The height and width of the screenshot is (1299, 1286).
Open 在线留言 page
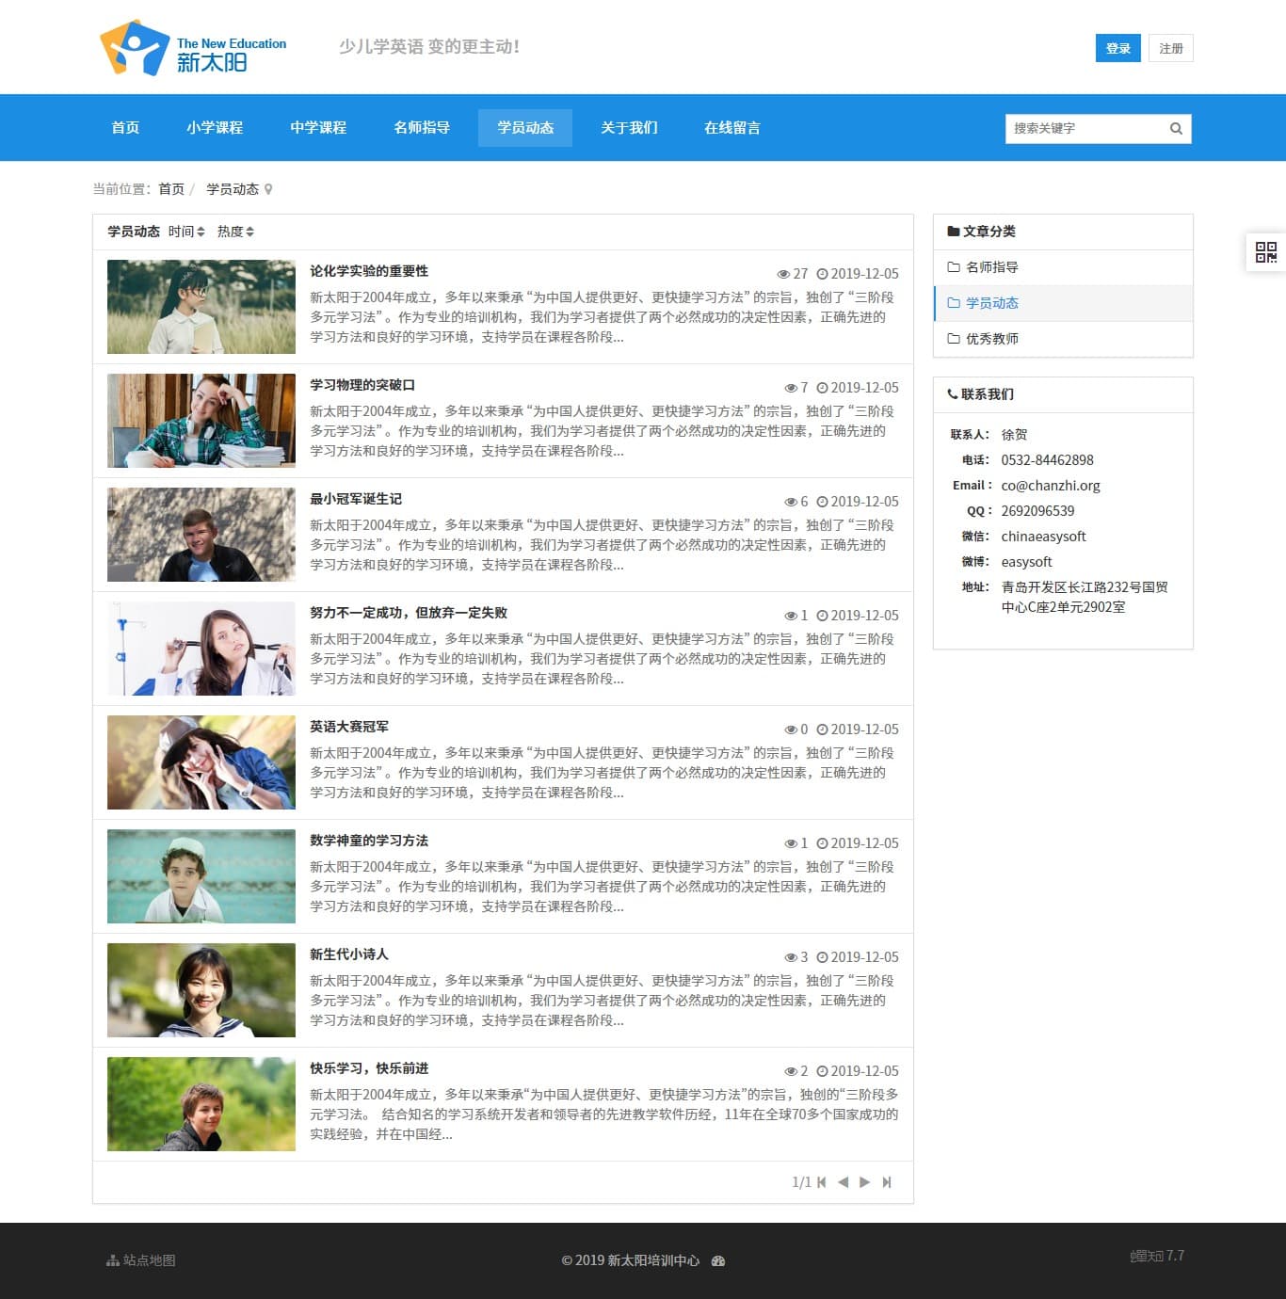[x=732, y=128]
